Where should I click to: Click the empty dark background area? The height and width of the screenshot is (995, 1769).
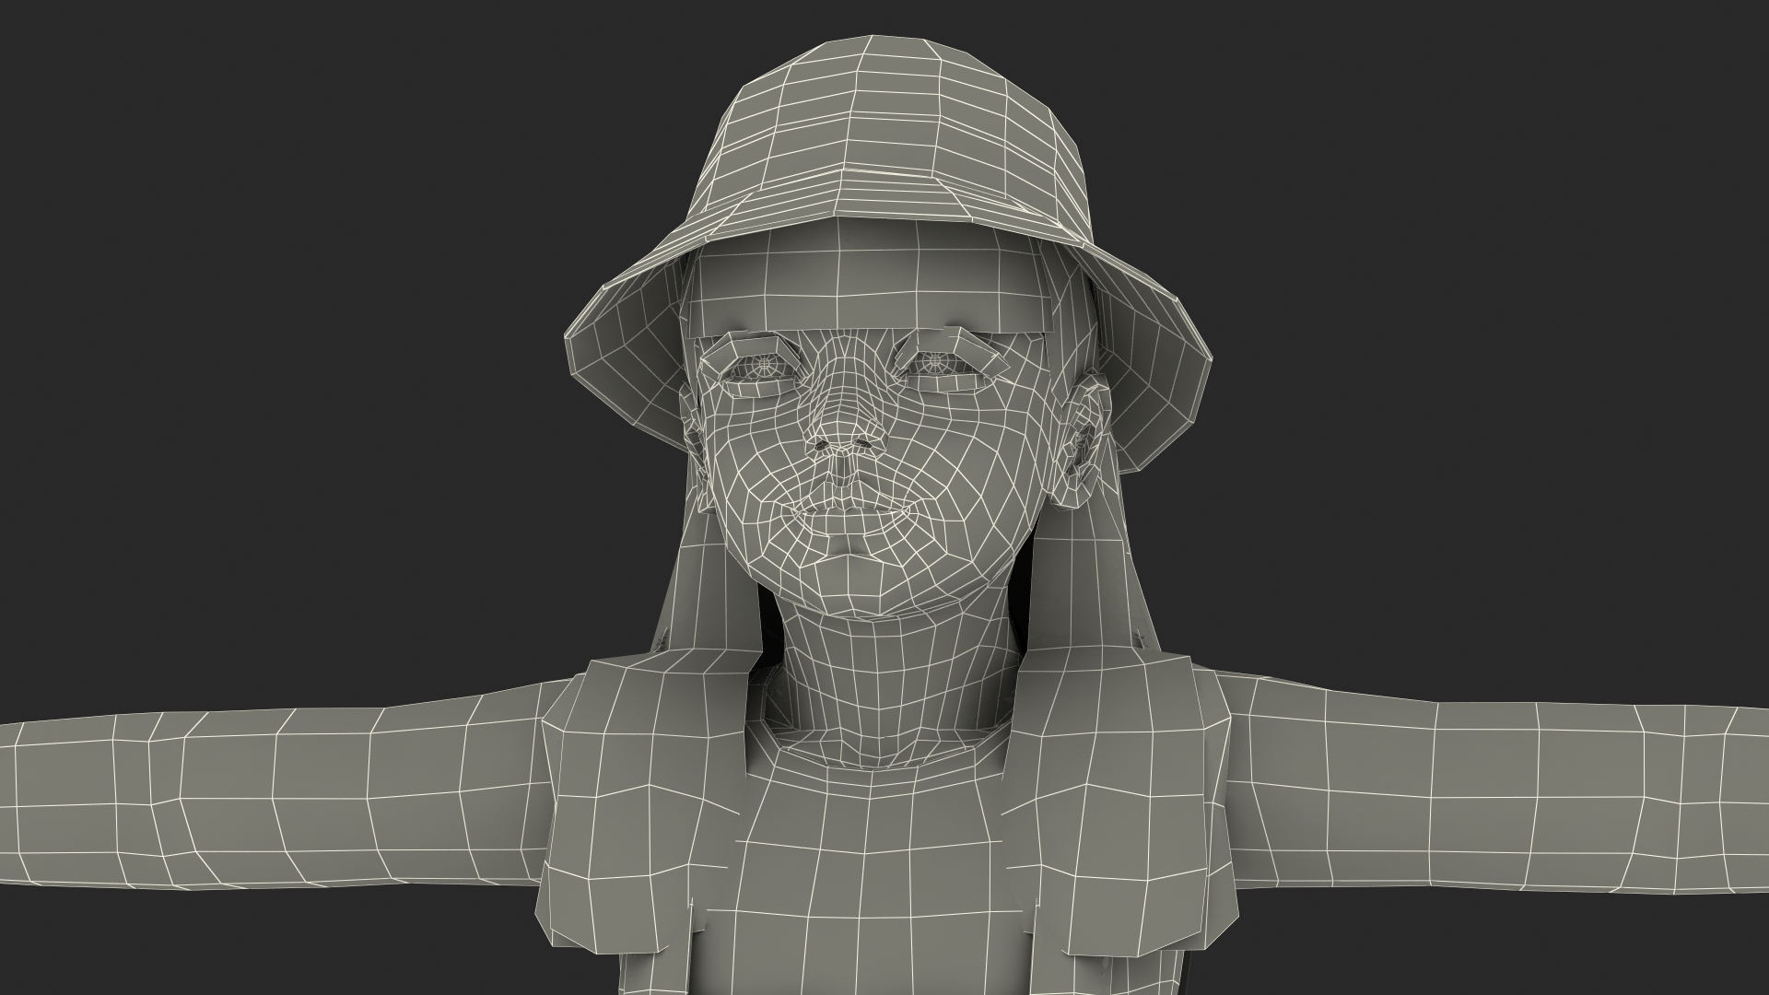276,276
